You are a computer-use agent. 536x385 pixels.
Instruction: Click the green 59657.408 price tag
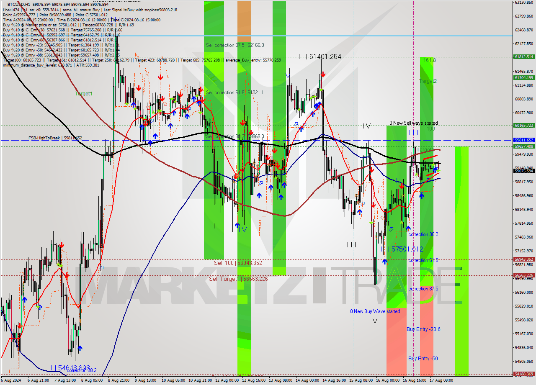(524, 146)
